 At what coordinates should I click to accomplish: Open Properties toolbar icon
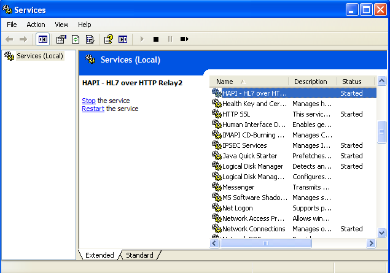pyautogui.click(x=61, y=39)
